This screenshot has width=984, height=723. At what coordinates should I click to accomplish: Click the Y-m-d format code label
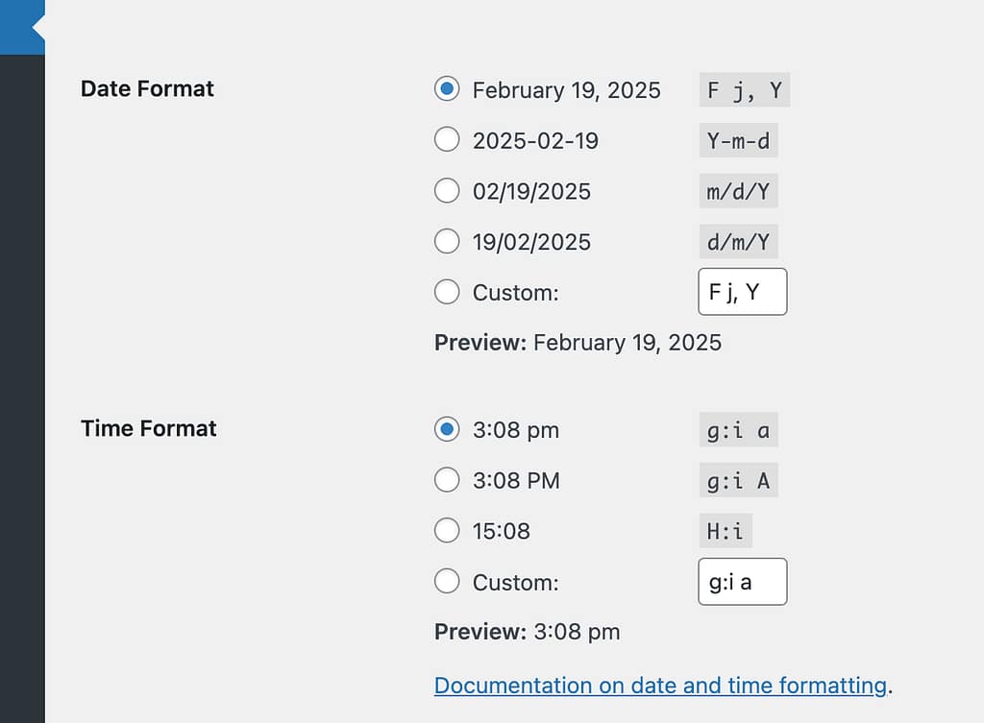(x=738, y=140)
